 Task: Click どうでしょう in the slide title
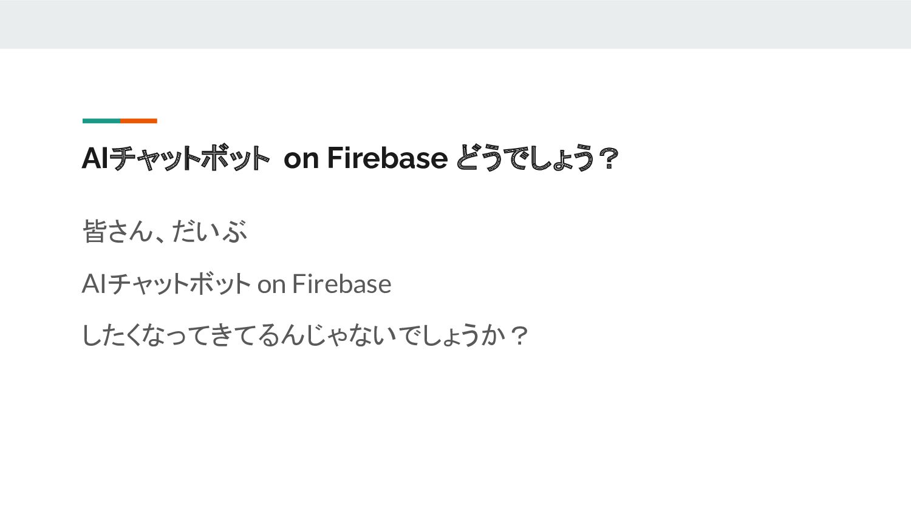(524, 158)
